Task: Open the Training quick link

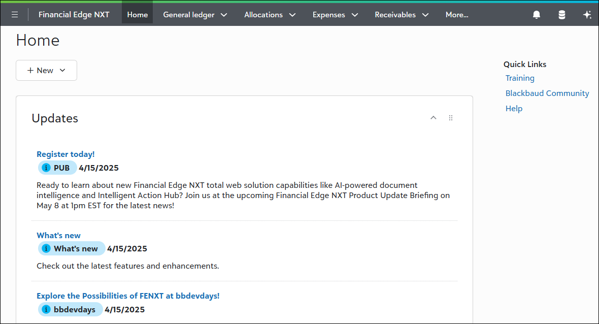Action: 519,78
